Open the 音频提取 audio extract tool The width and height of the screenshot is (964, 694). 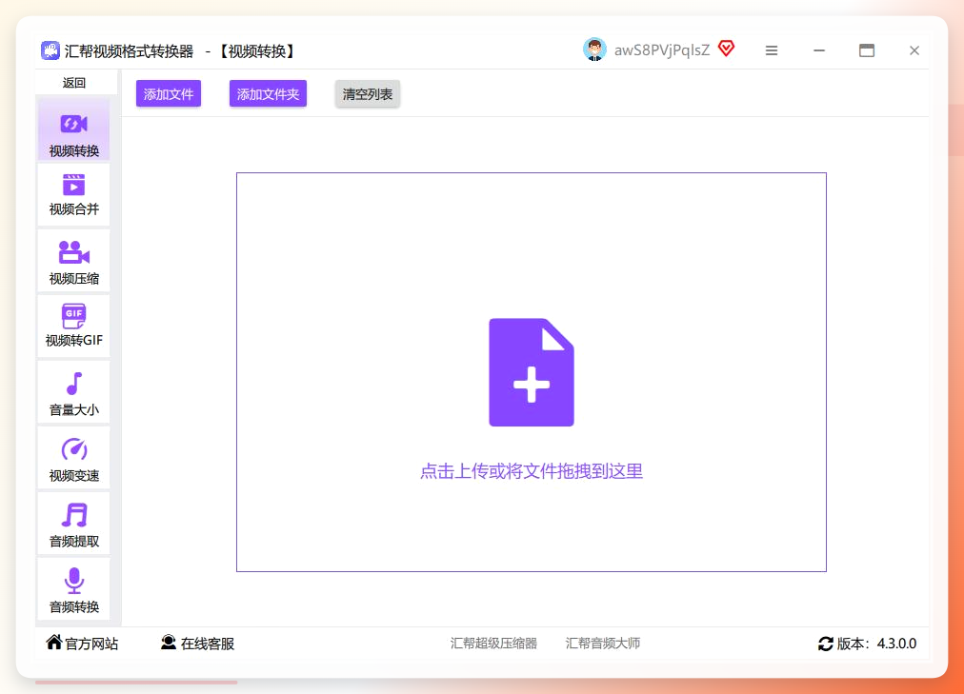73,524
